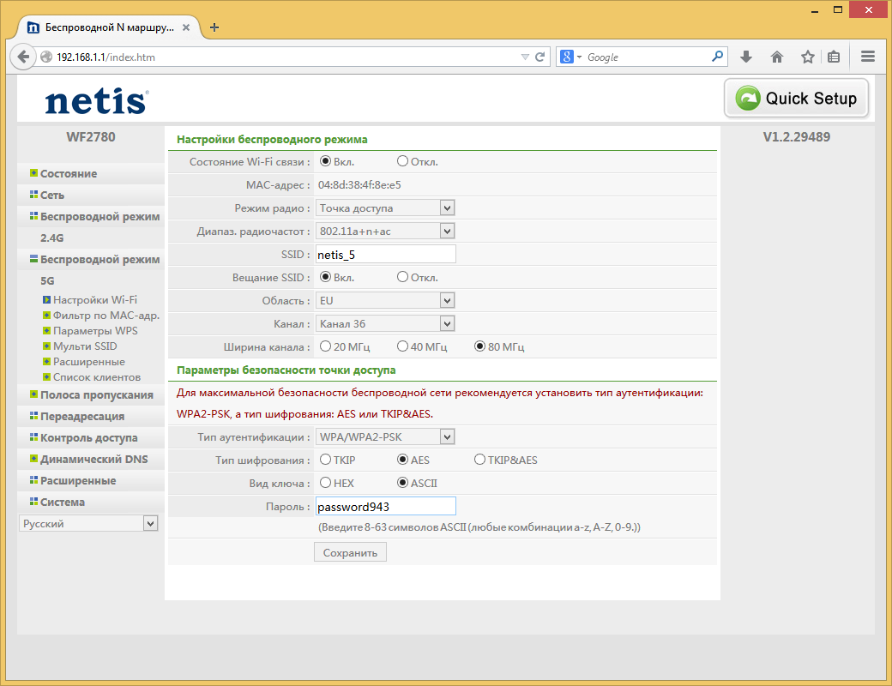Open the bookmarks list icon
Screen dimensions: 892x686
(834, 57)
